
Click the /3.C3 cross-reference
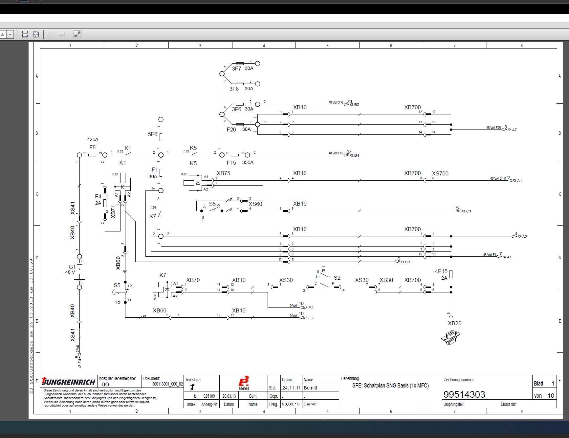click(x=405, y=262)
